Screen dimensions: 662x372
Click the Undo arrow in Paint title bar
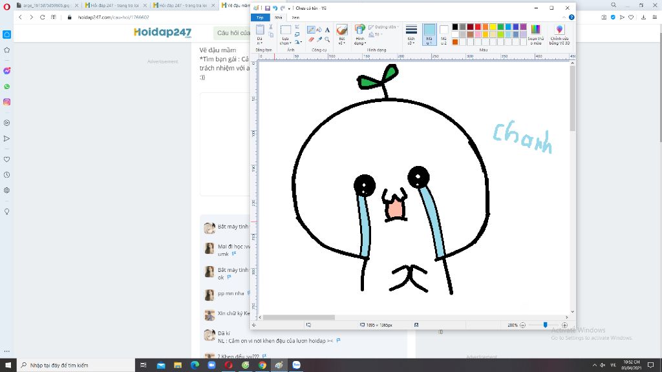pyautogui.click(x=275, y=8)
